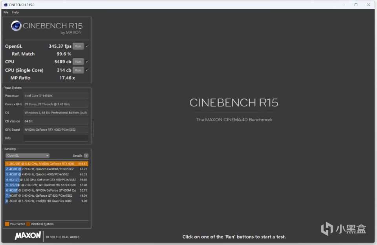Click the CB Version 64 Bit field

click(x=56, y=121)
